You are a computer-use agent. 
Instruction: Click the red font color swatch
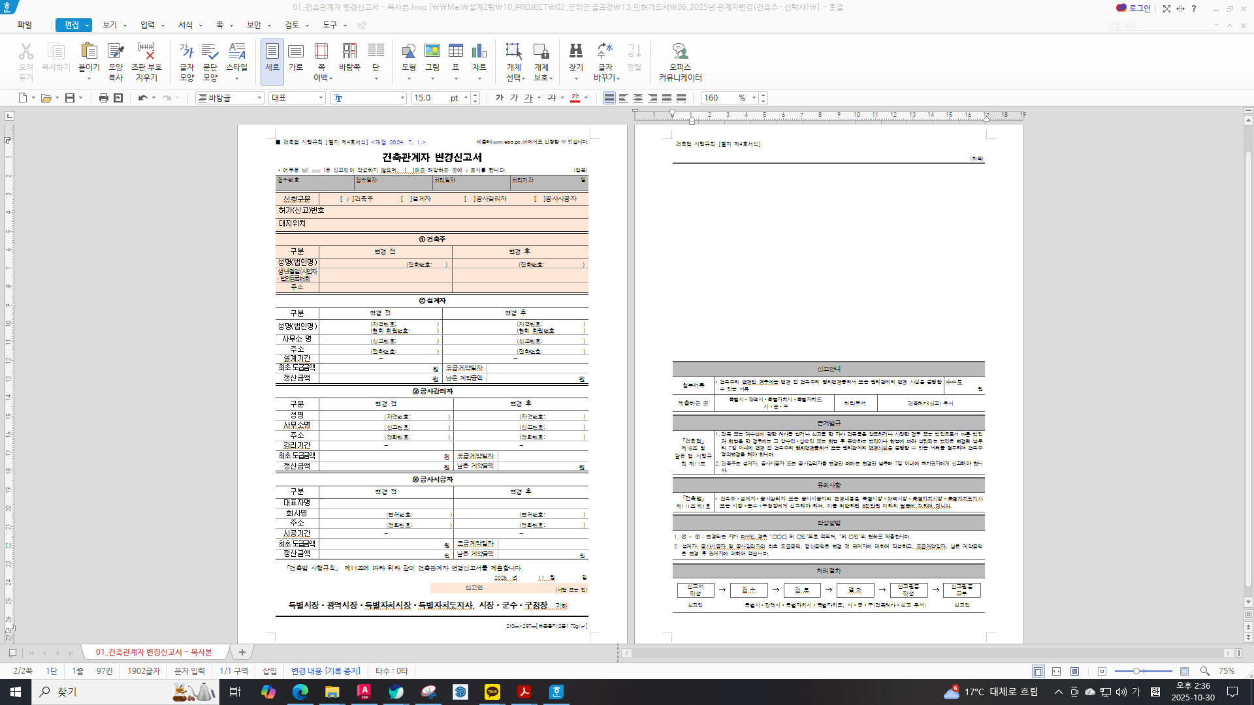575,98
